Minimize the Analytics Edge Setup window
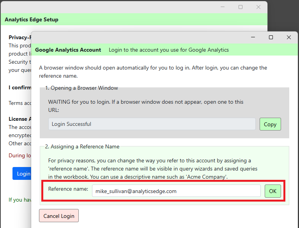Screen dimensions: 299x228 click(x=223, y=7)
